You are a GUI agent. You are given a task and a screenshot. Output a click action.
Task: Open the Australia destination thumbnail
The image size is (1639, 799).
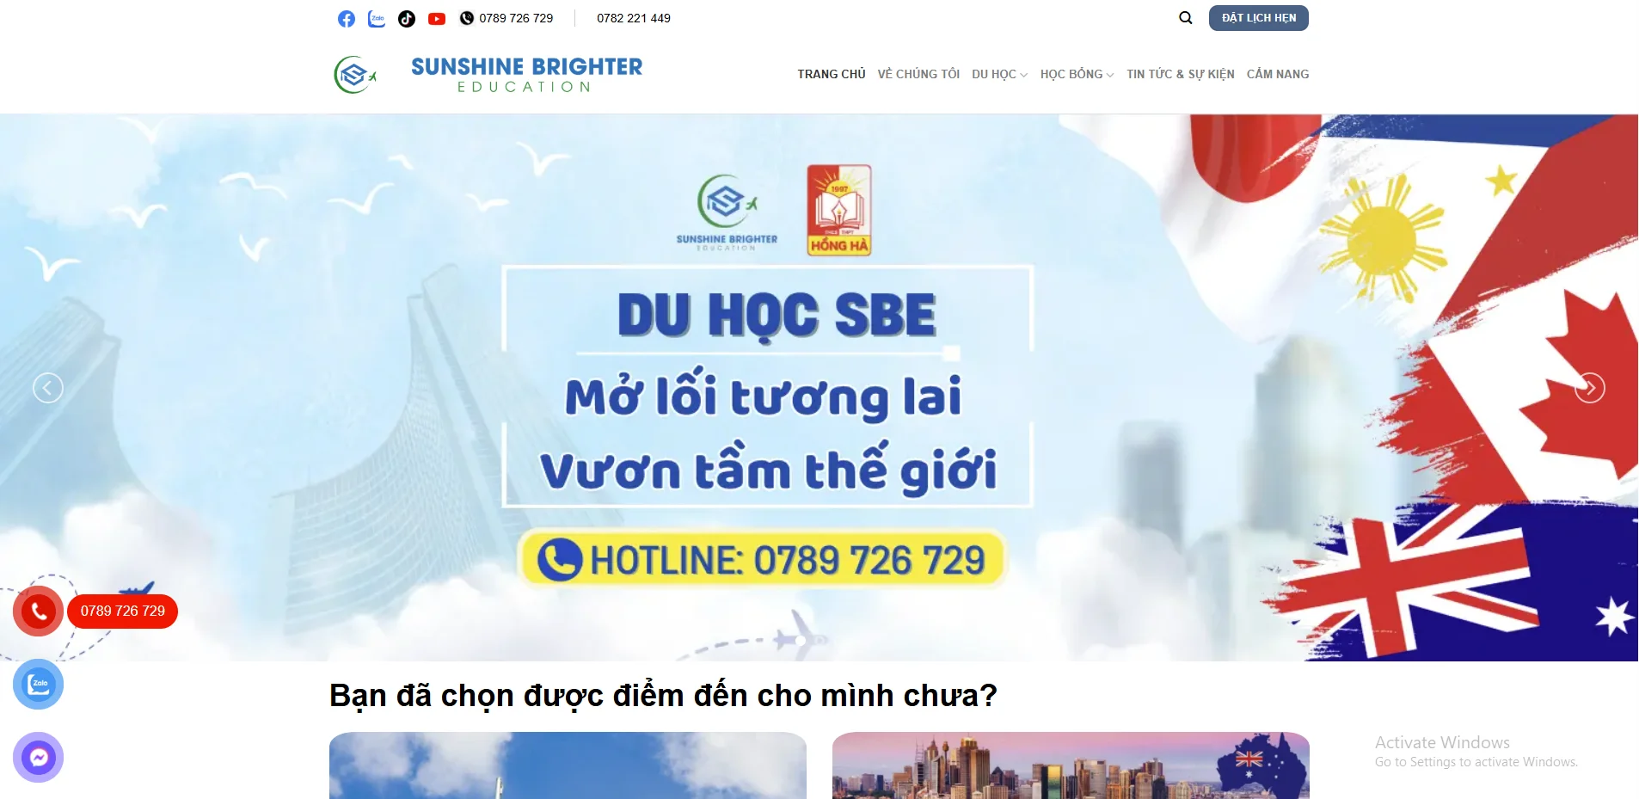1071,765
